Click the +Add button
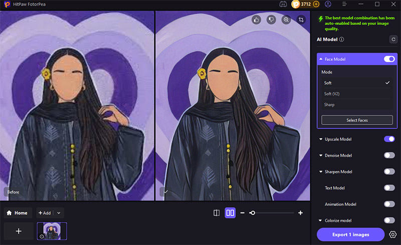This screenshot has height=245, width=401. point(45,213)
